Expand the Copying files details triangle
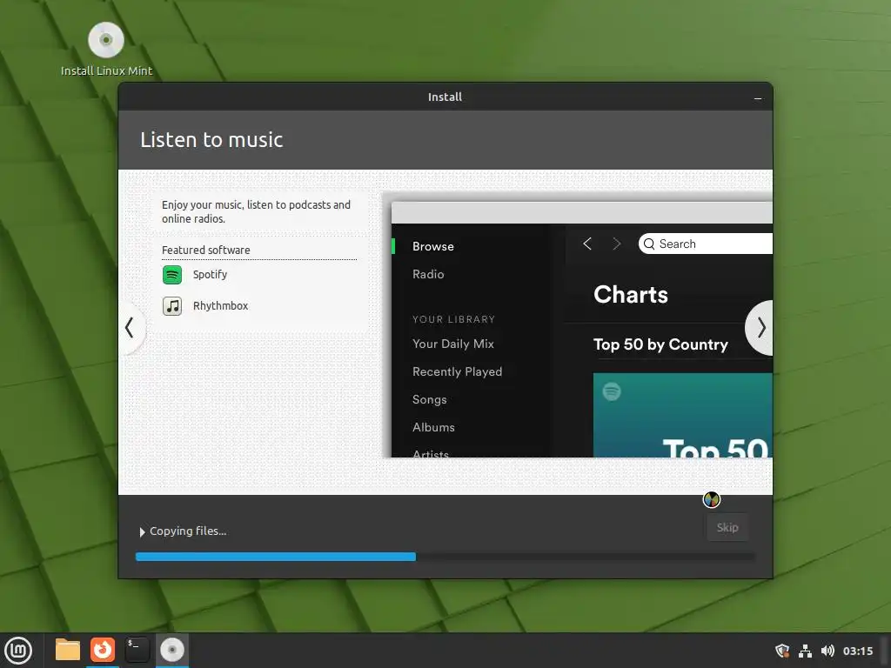Image resolution: width=891 pixels, height=668 pixels. click(x=142, y=532)
